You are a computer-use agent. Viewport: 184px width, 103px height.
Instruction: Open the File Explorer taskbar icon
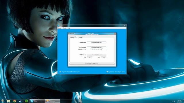point(8,101)
